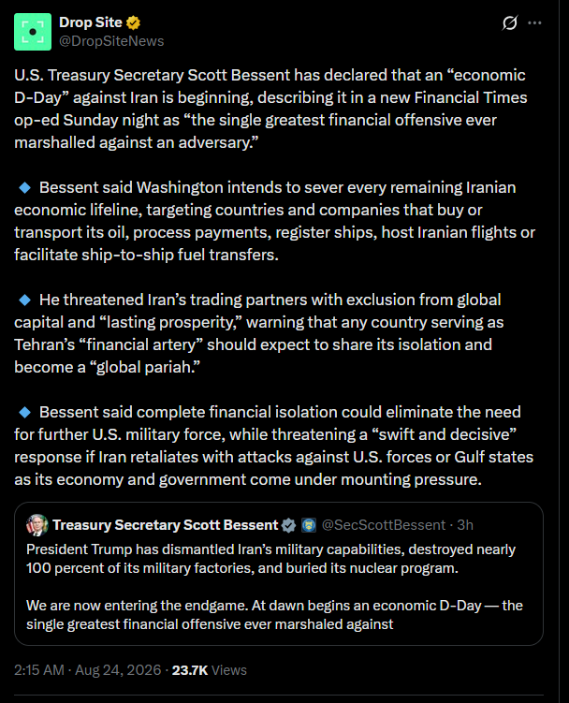Click the blue diamond before "He threatened Iran's"
The width and height of the screenshot is (569, 703).
click(x=24, y=300)
